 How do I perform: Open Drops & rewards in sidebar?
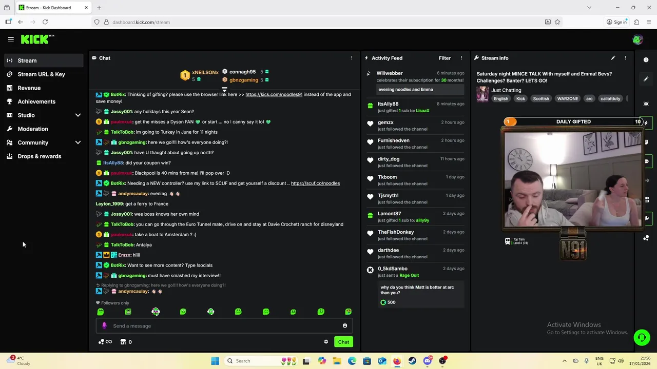tap(44, 156)
